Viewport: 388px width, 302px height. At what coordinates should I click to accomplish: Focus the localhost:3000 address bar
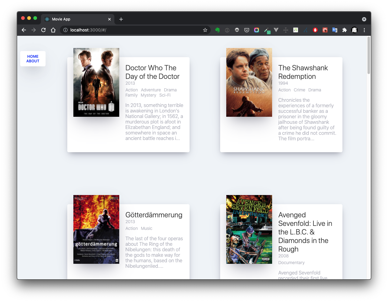point(135,30)
